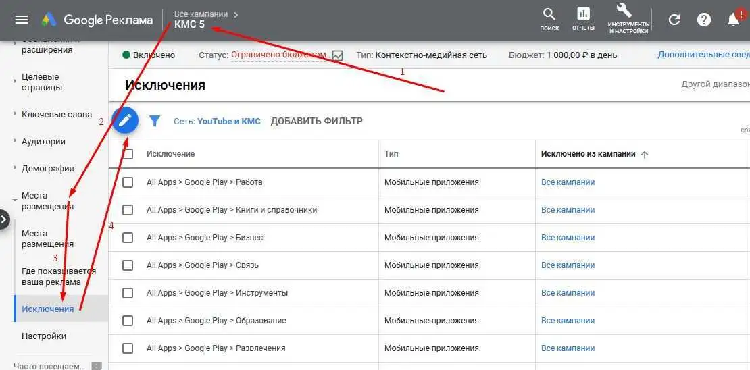Click the Ограничено бюджетом status link
Viewport: 750px width, 370px height.
[278, 55]
